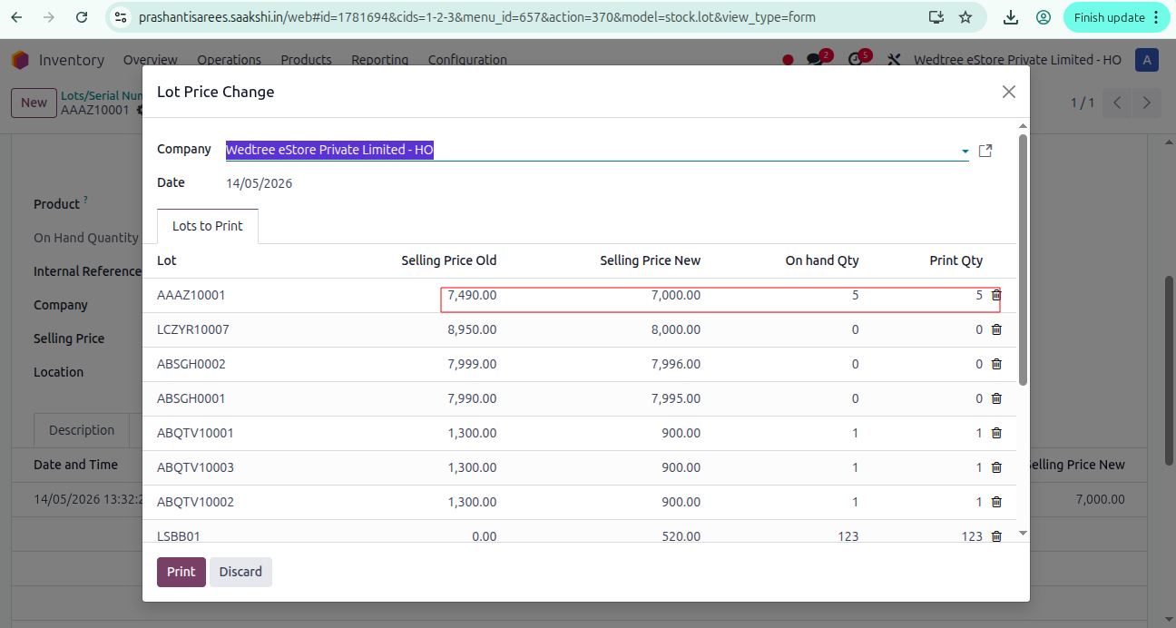Image resolution: width=1176 pixels, height=628 pixels.
Task: Click the Print button
Action: (x=181, y=572)
